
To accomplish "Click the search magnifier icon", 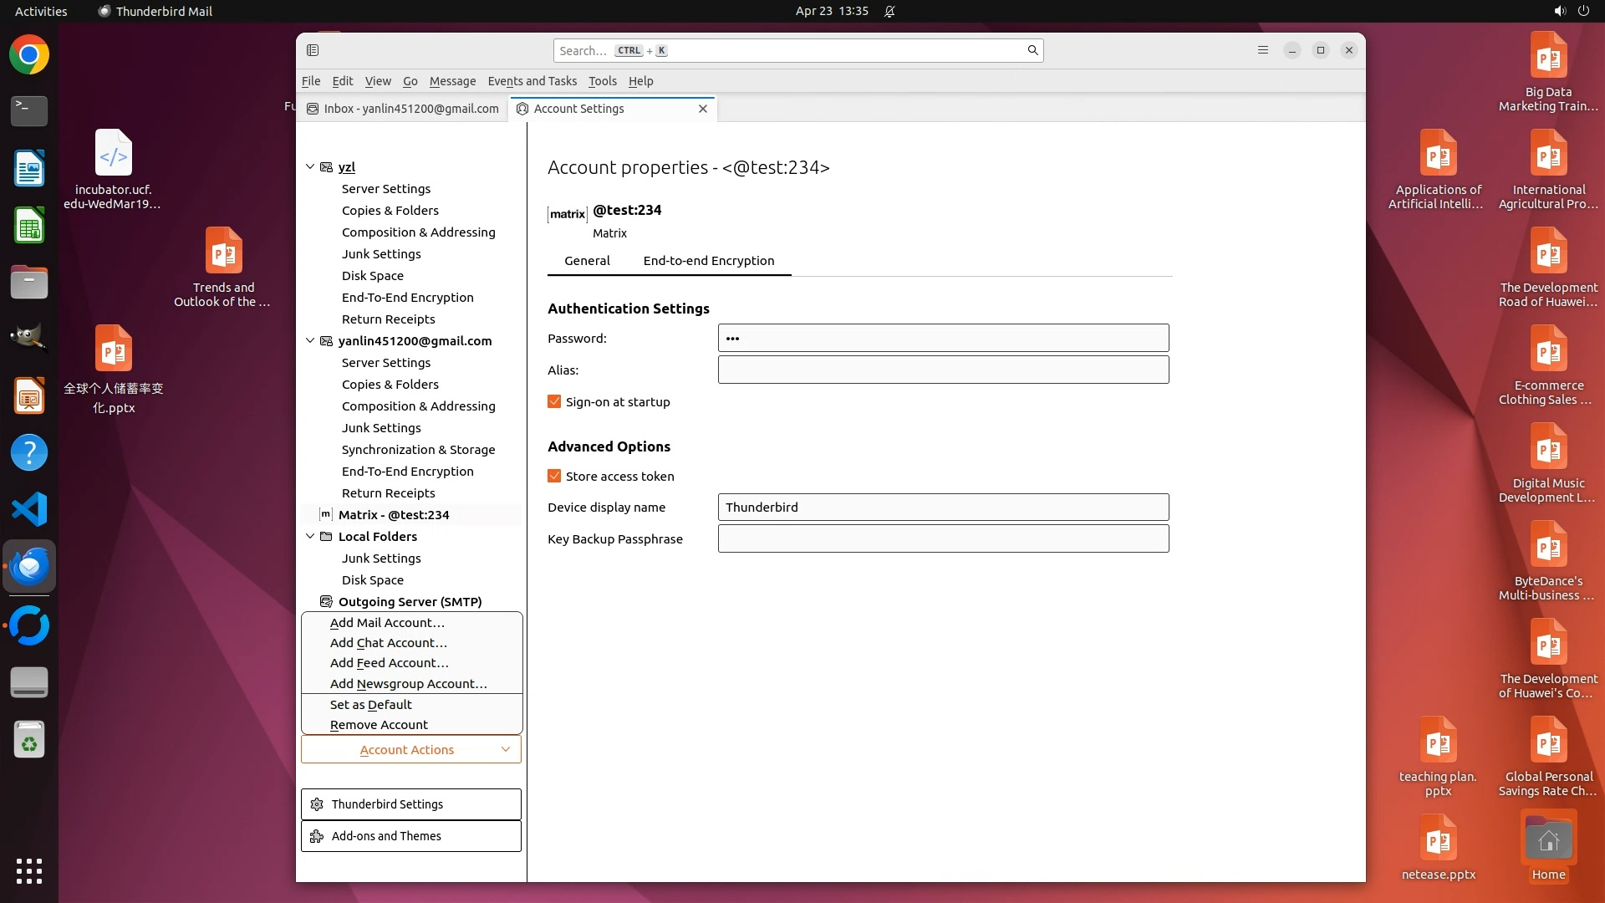I will click(1032, 50).
